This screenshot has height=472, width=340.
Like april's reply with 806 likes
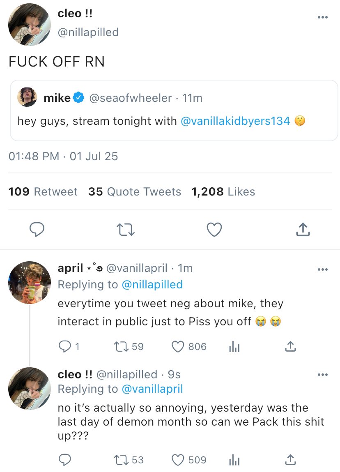click(x=178, y=347)
